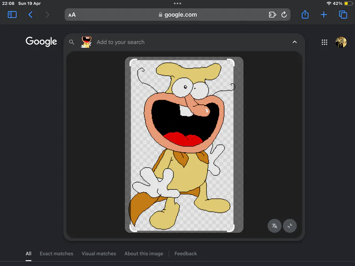Select the All results tab
Image resolution: width=355 pixels, height=266 pixels.
click(x=28, y=253)
